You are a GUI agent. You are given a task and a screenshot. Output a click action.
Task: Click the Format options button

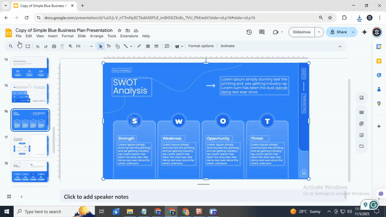point(201,46)
